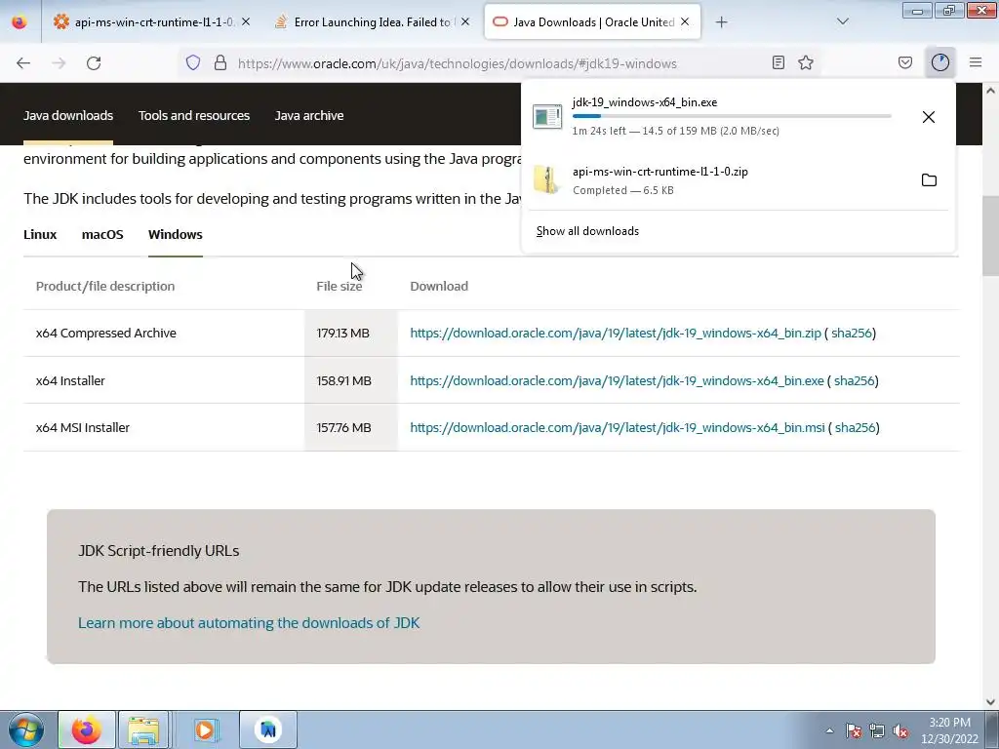Download the jdk-19 windows x64 exe link
Screen dimensions: 999x749
click(617, 381)
